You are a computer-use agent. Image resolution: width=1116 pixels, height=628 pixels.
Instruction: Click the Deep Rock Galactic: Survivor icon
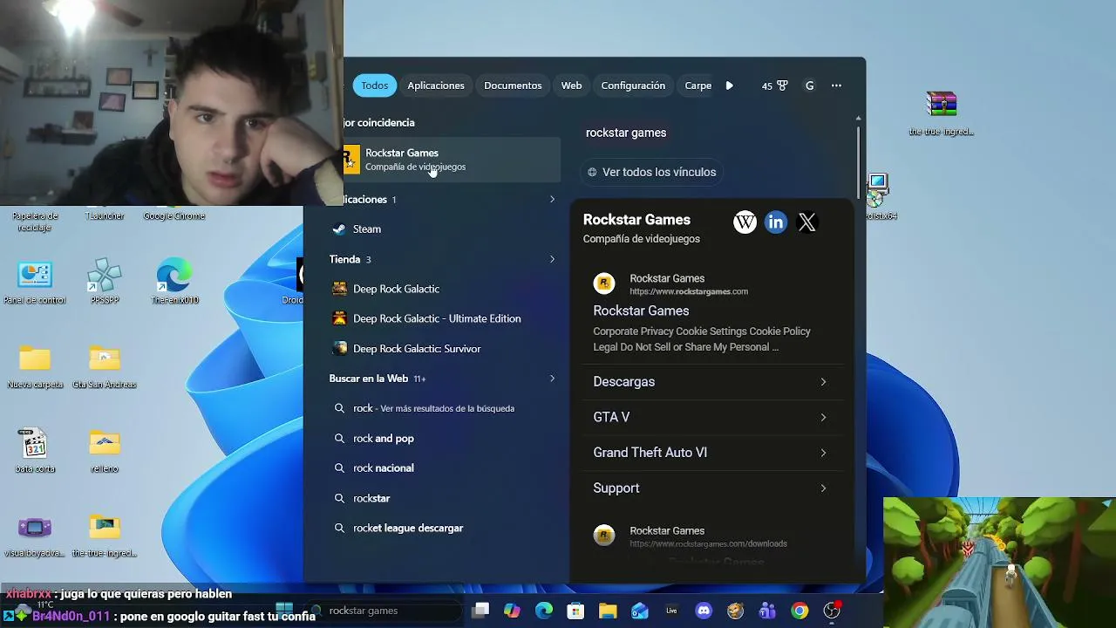tap(339, 349)
